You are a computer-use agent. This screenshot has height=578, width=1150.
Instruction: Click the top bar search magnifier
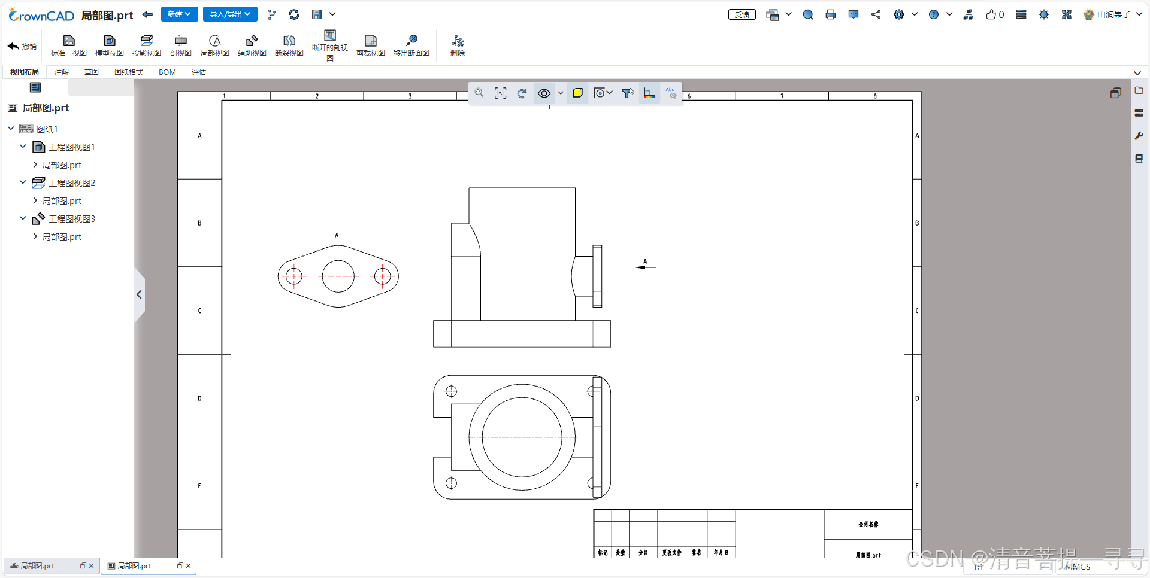point(808,14)
